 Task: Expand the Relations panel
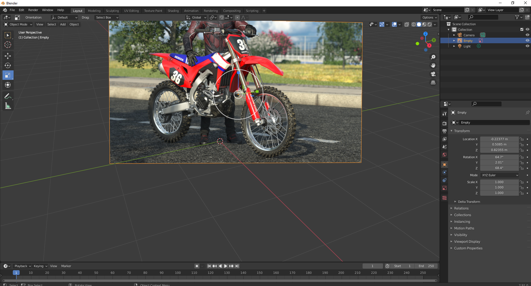(x=461, y=208)
